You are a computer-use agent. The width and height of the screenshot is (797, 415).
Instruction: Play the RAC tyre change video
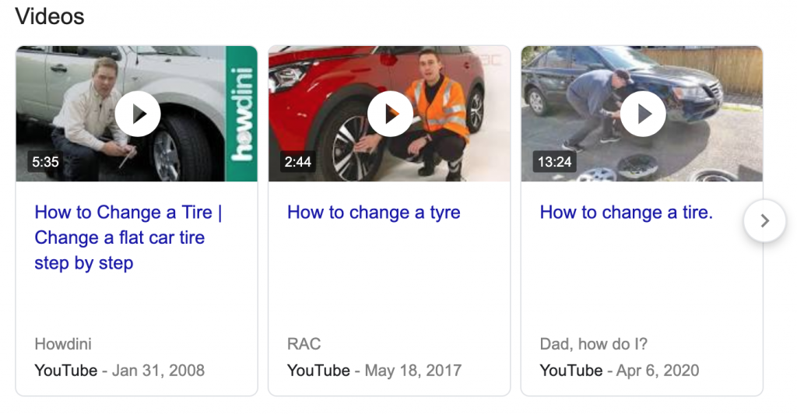pyautogui.click(x=391, y=114)
